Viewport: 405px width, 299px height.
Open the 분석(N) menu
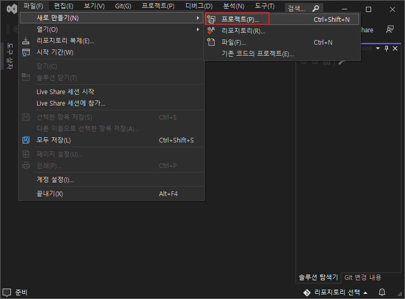point(234,6)
